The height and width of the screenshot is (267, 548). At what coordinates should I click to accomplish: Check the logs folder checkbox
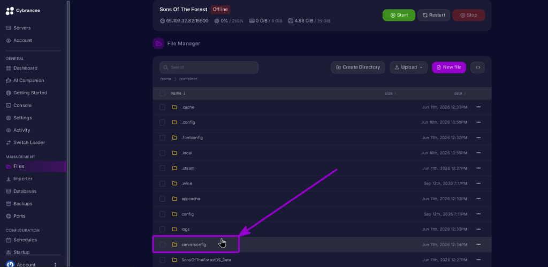(x=163, y=229)
